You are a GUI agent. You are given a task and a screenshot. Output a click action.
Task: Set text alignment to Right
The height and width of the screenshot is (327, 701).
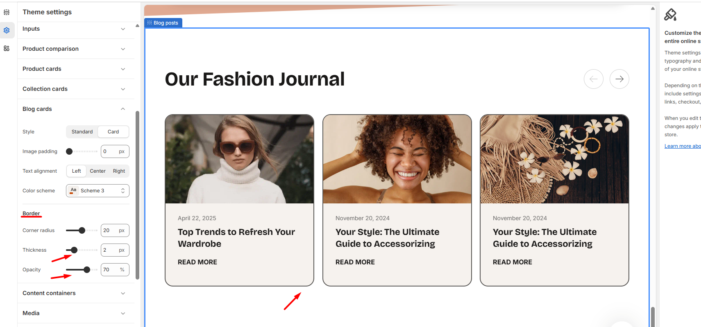pyautogui.click(x=119, y=171)
